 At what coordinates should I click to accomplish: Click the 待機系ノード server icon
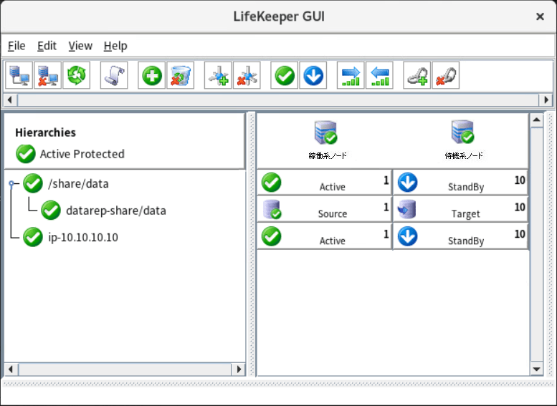[463, 132]
